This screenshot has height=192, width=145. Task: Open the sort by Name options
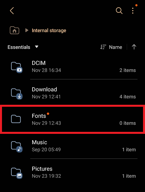tap(111, 47)
